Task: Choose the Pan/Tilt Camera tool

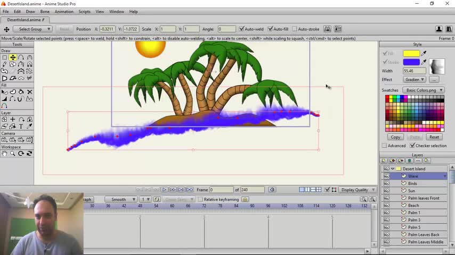Action: point(29,140)
